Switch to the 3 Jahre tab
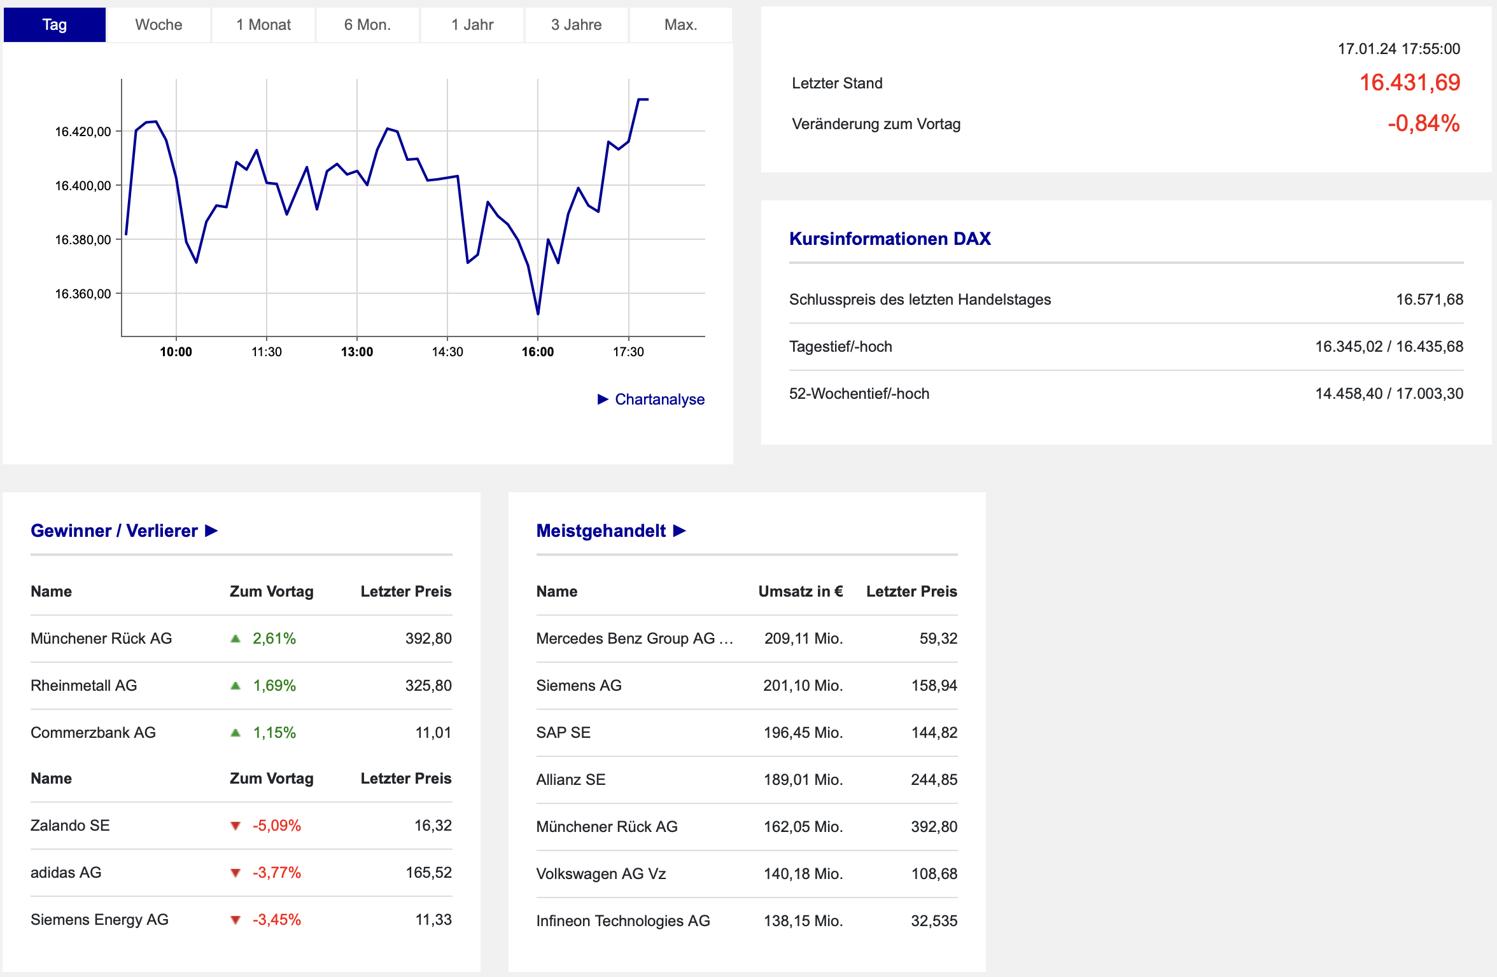Screen dimensions: 1497x977 coord(576,25)
